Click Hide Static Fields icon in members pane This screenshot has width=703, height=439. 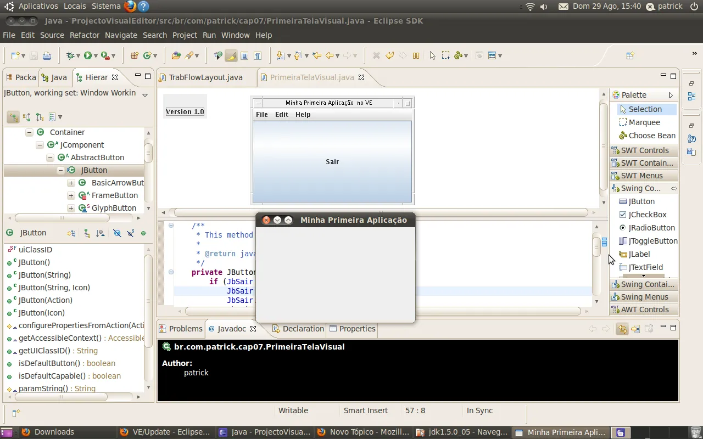[130, 233]
